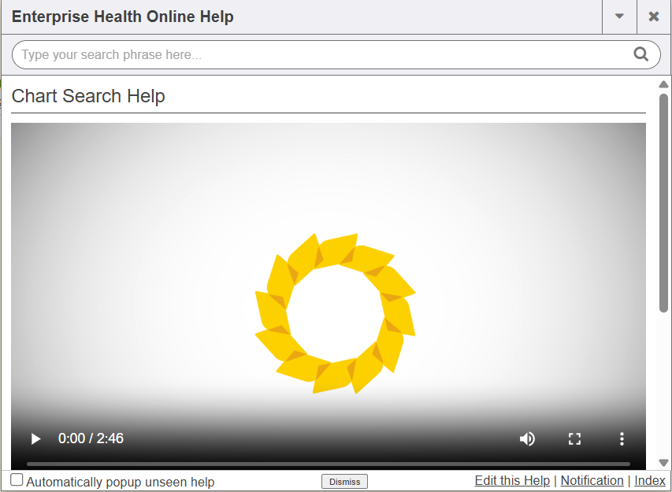Click the Chart Search Help heading
The height and width of the screenshot is (492, 672).
click(x=88, y=96)
